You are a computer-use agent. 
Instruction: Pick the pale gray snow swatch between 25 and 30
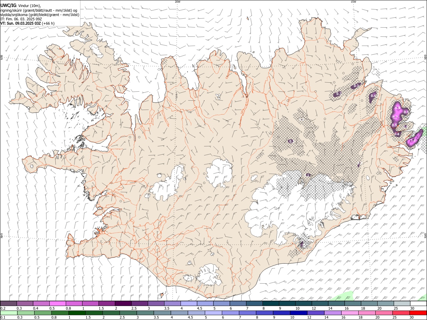[402, 303]
